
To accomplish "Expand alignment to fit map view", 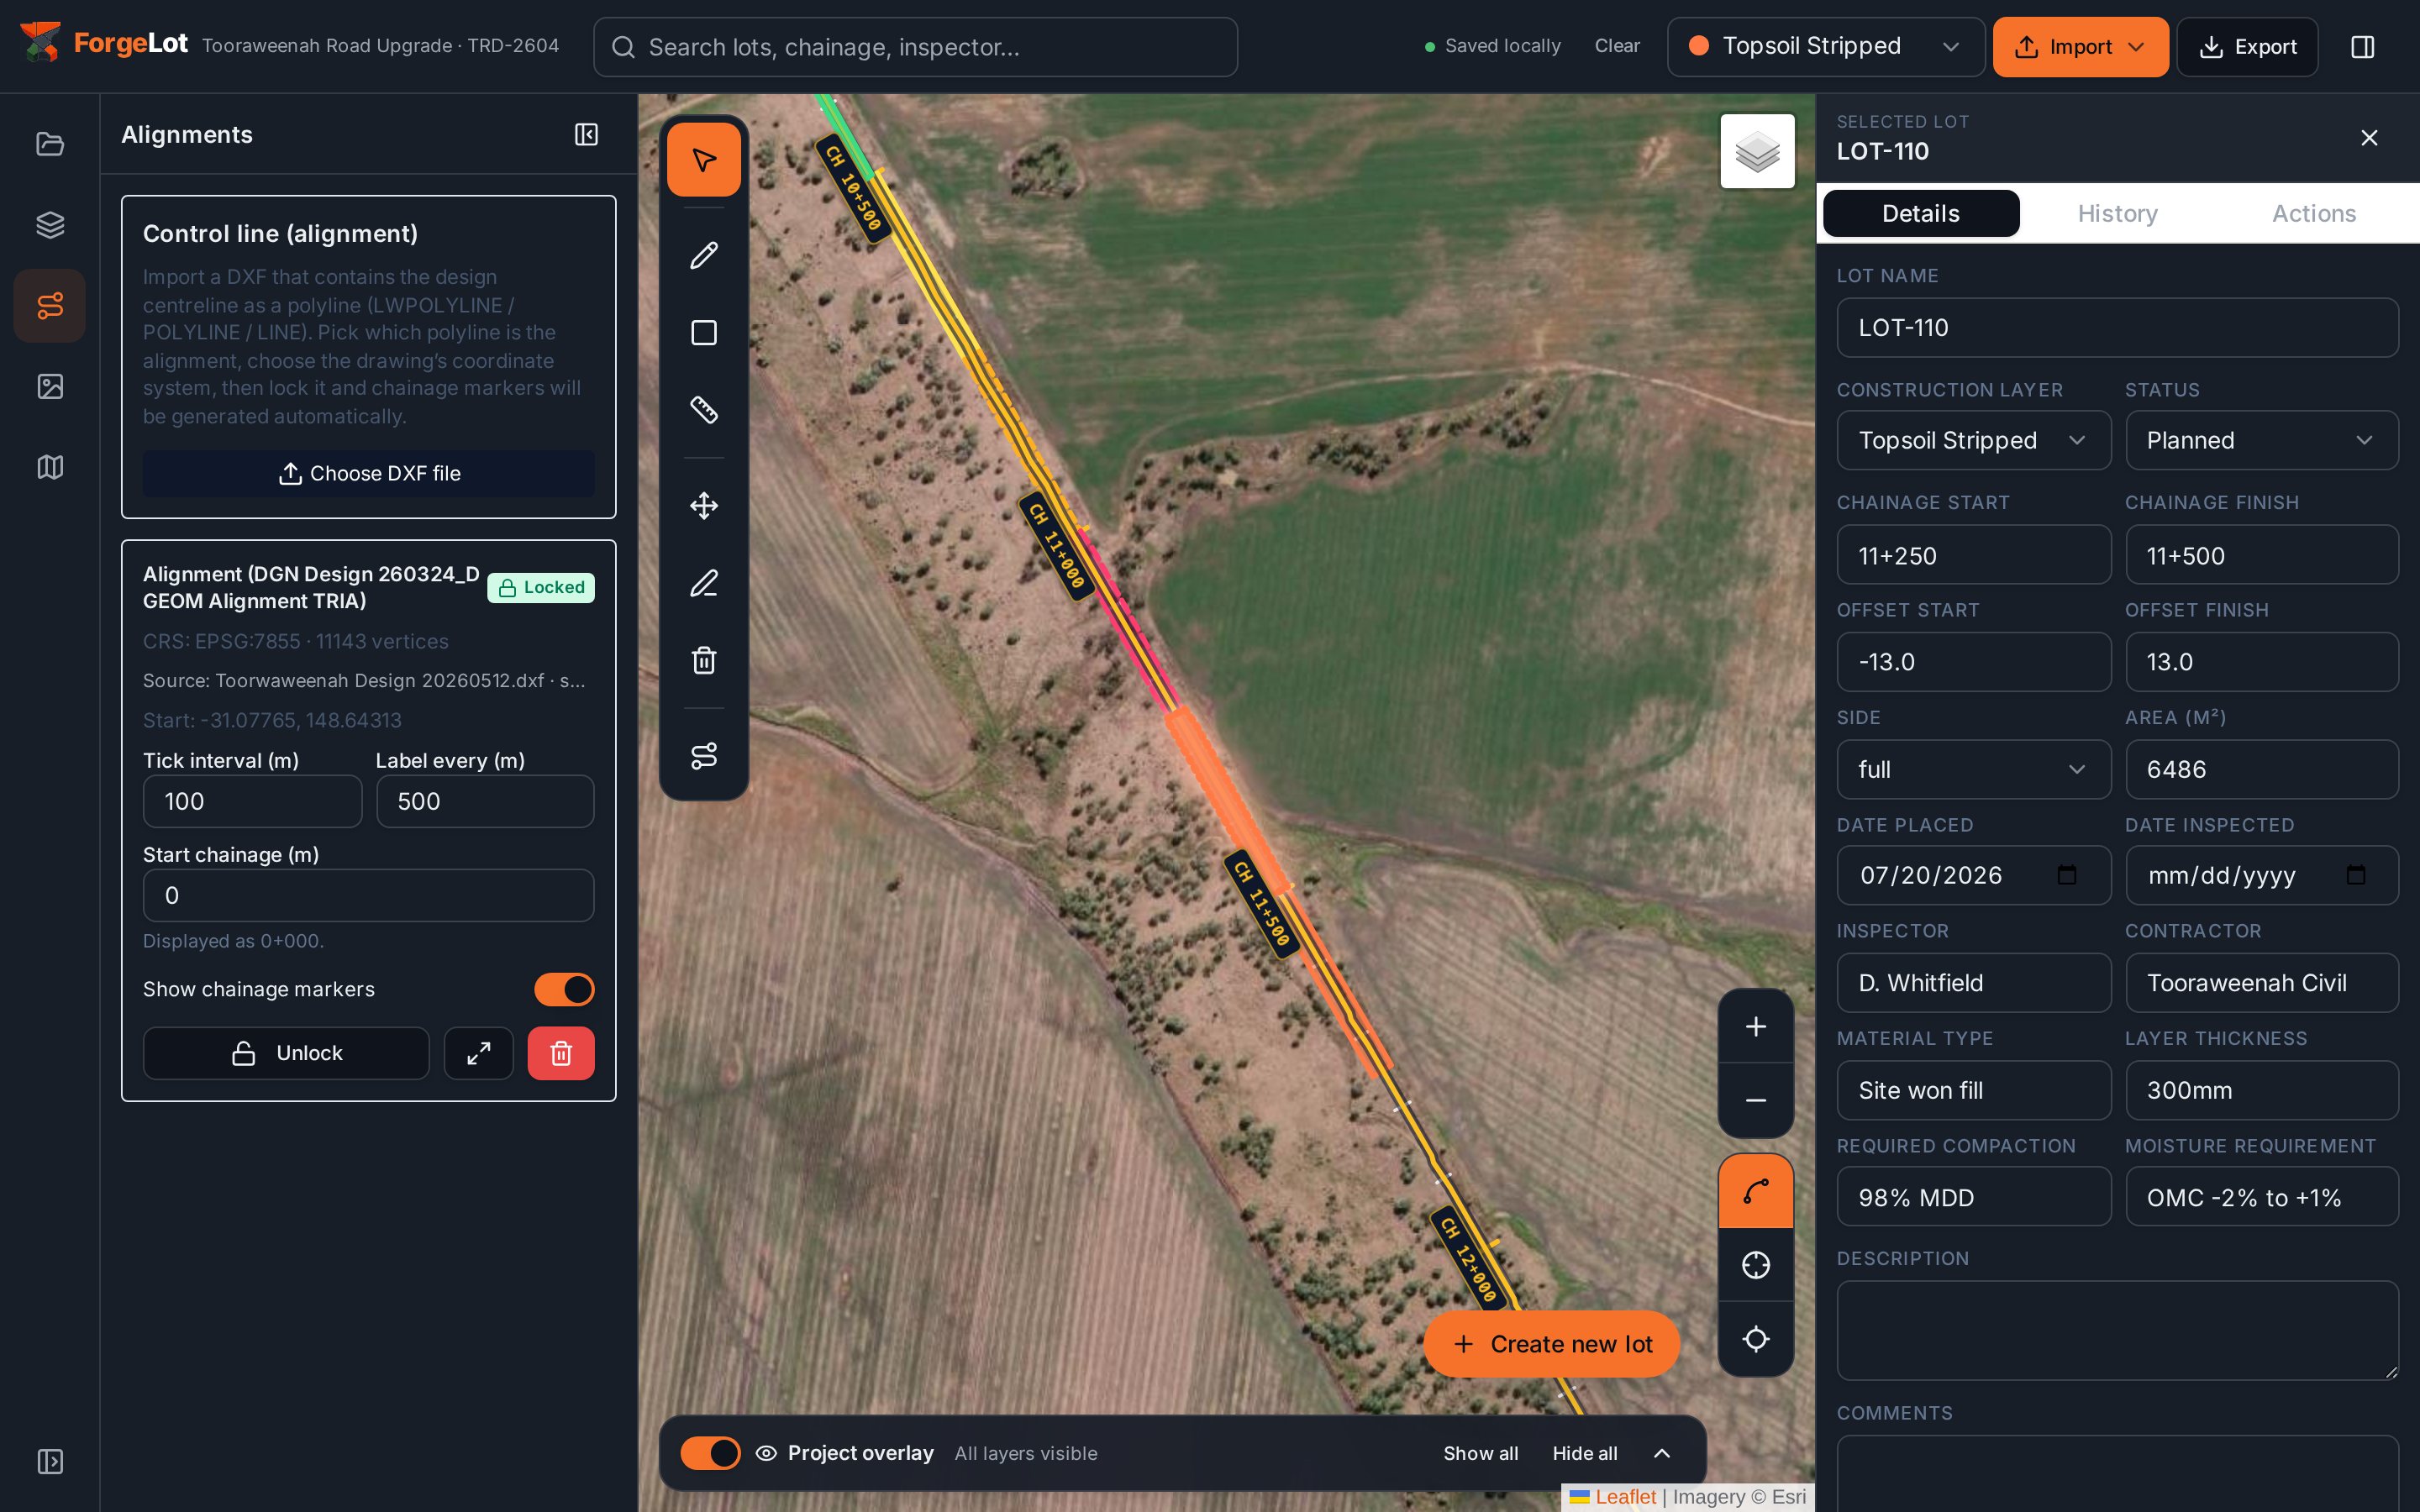I will coord(478,1053).
